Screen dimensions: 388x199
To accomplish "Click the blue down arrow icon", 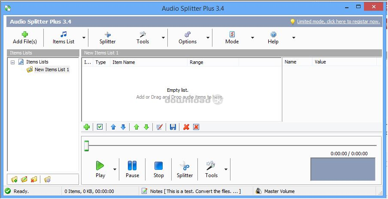I will (x=123, y=127).
